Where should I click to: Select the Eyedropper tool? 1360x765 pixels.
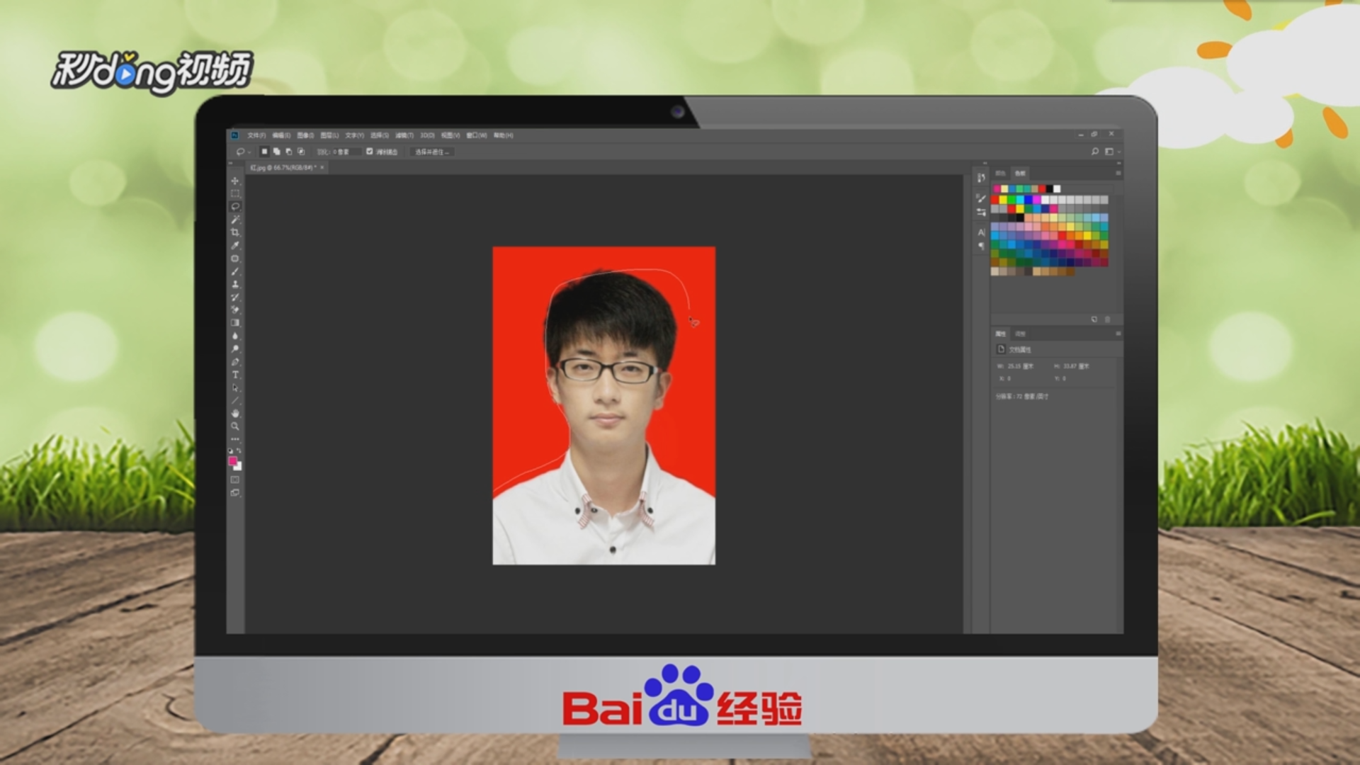point(235,245)
